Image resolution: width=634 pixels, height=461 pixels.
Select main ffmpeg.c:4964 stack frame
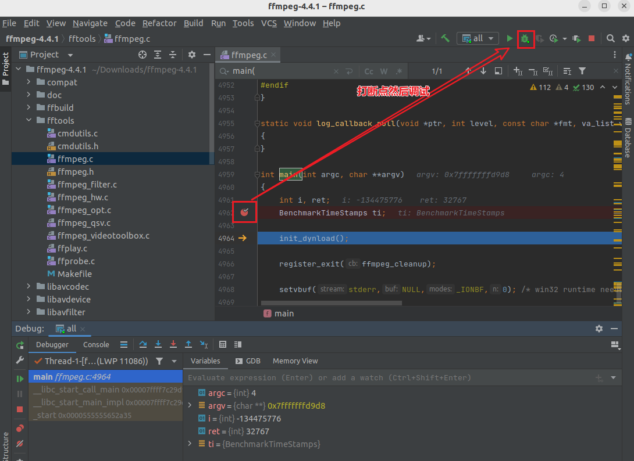pos(105,377)
